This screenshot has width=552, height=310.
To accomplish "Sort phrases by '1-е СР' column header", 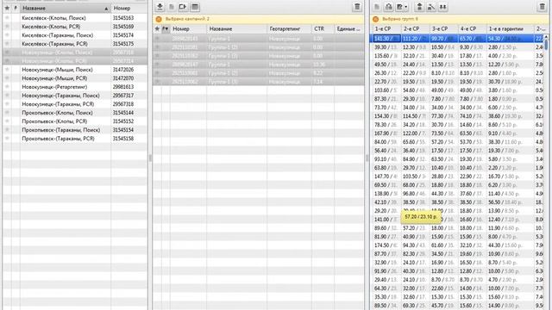I will tap(386, 28).
